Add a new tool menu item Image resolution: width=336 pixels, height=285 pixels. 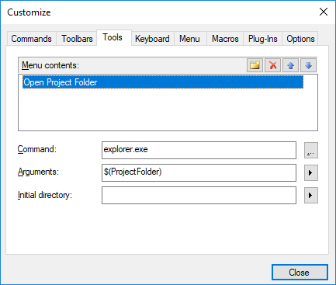coord(255,65)
